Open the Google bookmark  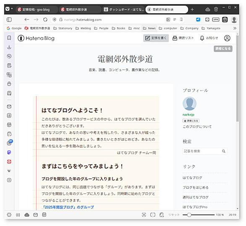pyautogui.click(x=14, y=28)
